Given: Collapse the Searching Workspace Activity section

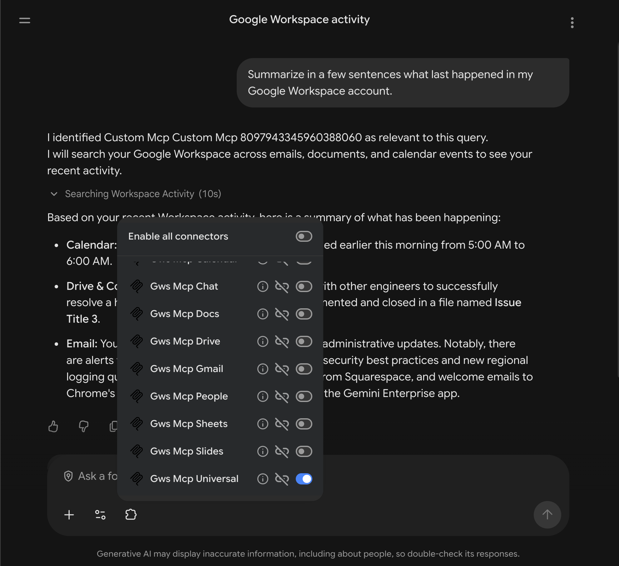Looking at the screenshot, I should [x=54, y=194].
